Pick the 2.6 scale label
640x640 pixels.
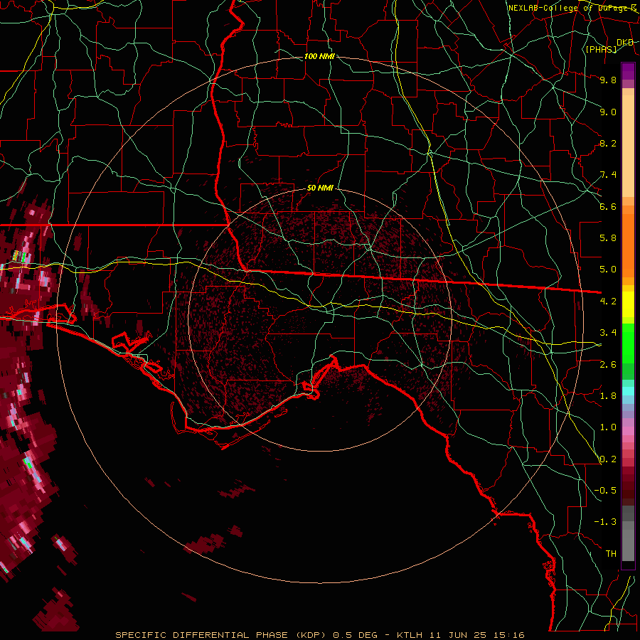pos(608,365)
